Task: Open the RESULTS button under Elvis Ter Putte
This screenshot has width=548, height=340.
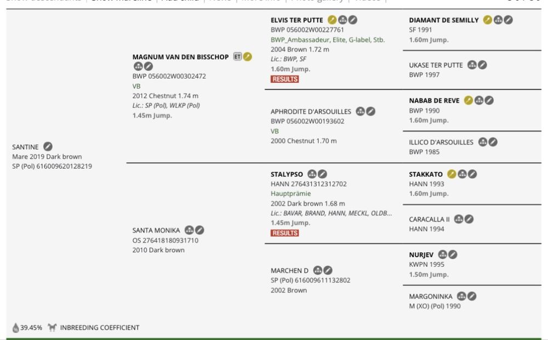Action: [284, 79]
